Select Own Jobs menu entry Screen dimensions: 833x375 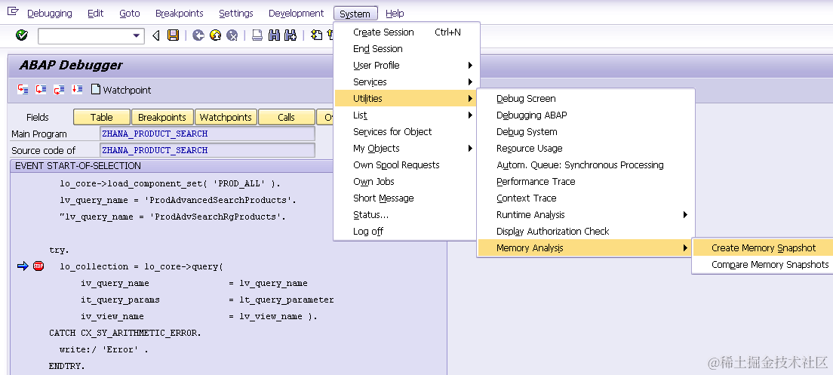pos(406,182)
